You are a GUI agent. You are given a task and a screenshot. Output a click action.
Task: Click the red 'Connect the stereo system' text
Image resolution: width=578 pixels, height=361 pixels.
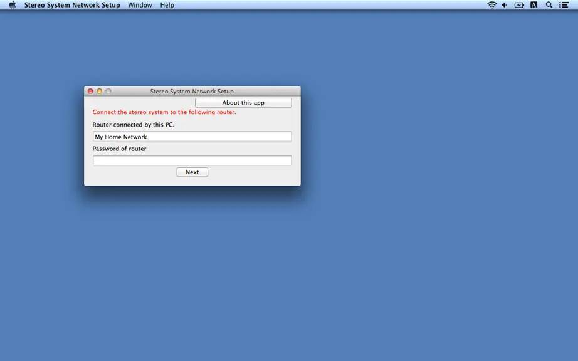coord(164,112)
